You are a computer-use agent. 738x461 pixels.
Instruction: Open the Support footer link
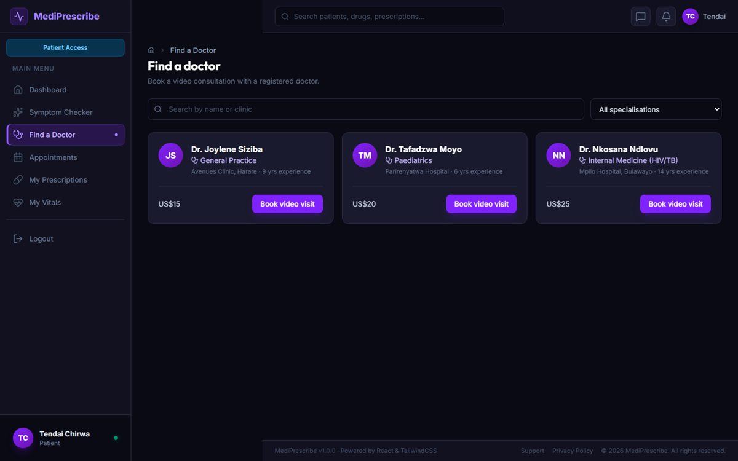pos(533,451)
